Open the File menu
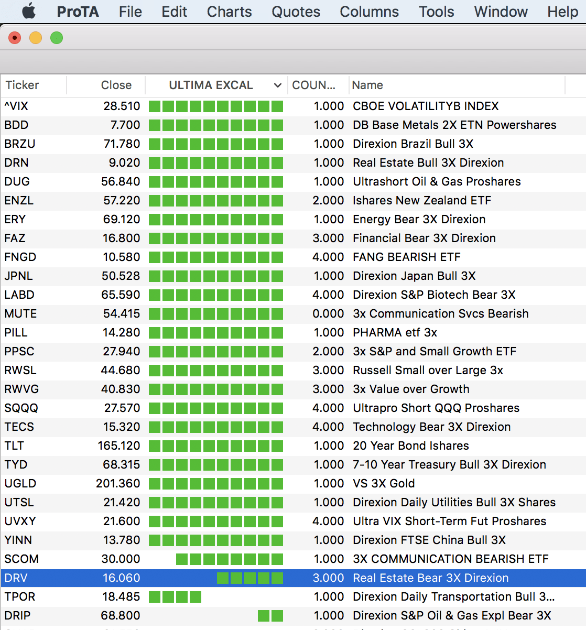The image size is (586, 630). [130, 12]
